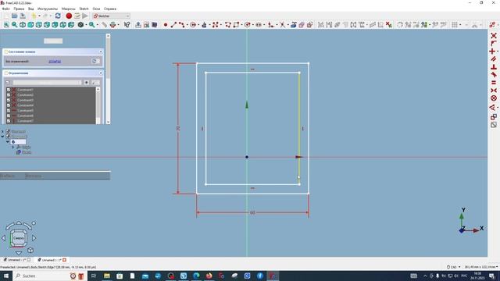The width and height of the screenshot is (500, 281).
Task: Open the Windows Start menu
Action: [5, 276]
